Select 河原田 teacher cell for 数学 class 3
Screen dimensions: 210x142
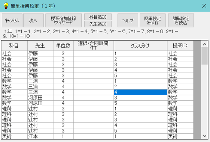tap(40, 98)
